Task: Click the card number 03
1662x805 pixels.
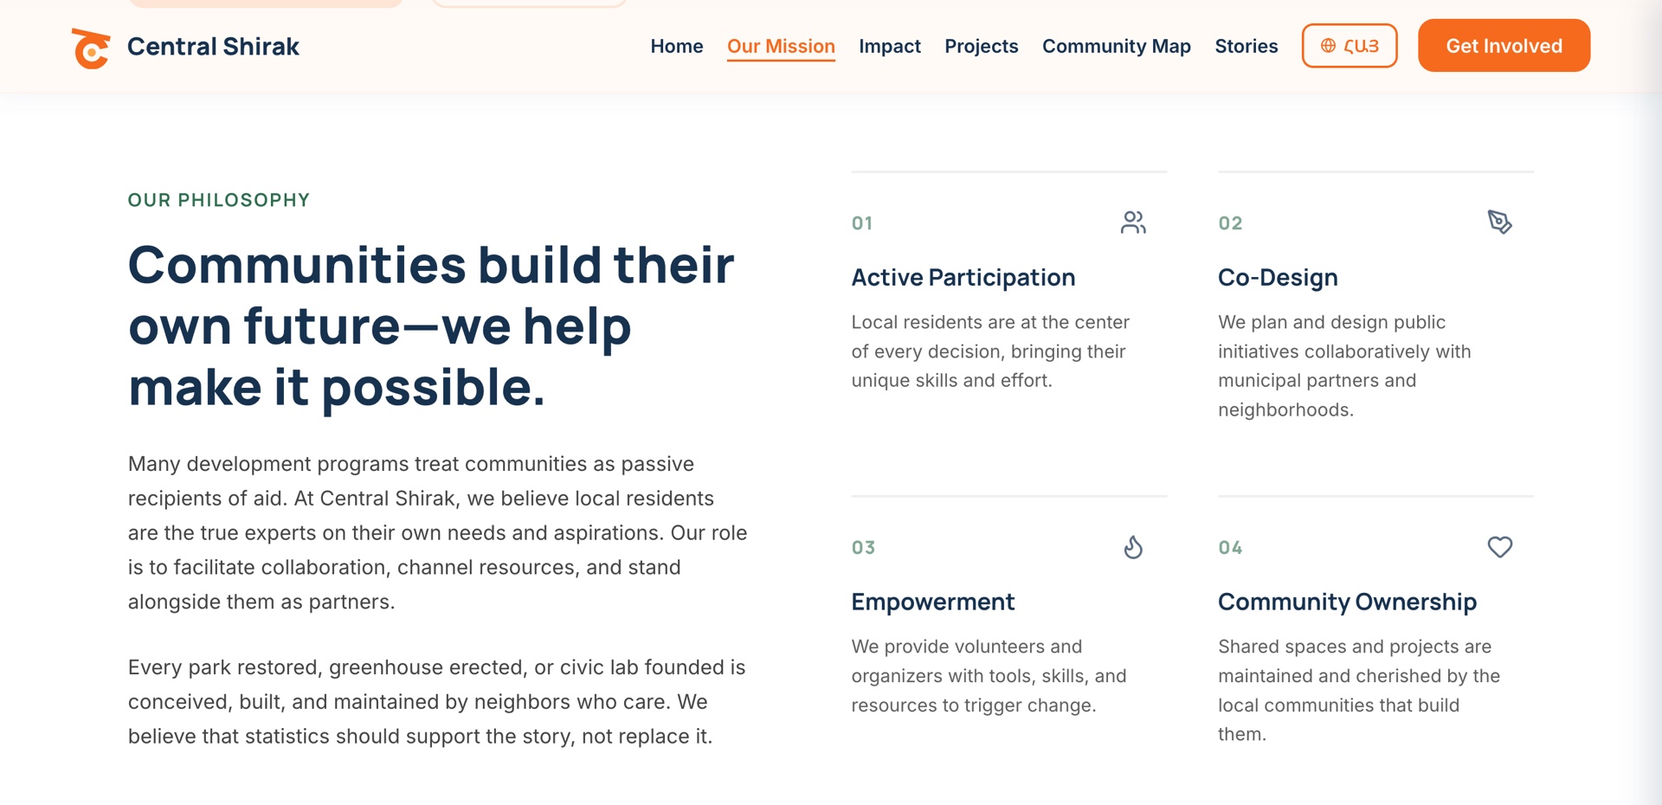Action: (x=863, y=548)
